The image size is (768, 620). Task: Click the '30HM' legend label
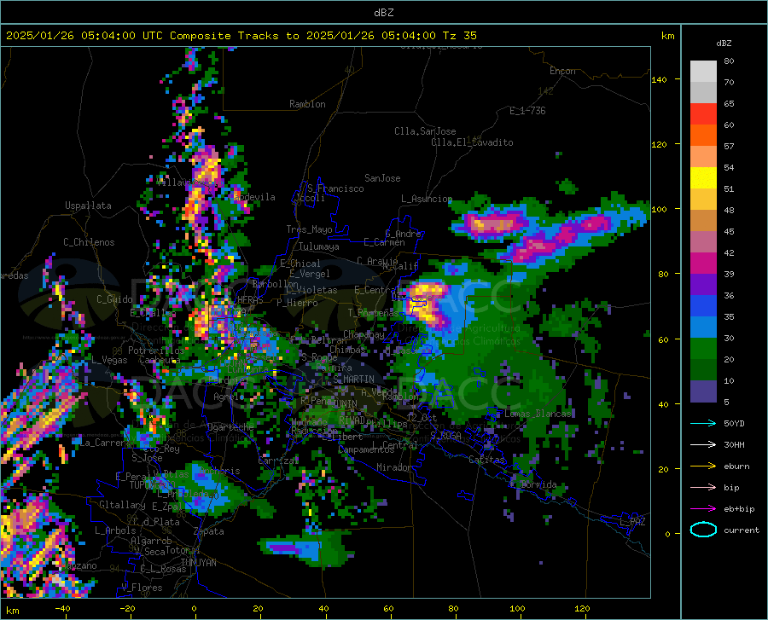pyautogui.click(x=734, y=445)
